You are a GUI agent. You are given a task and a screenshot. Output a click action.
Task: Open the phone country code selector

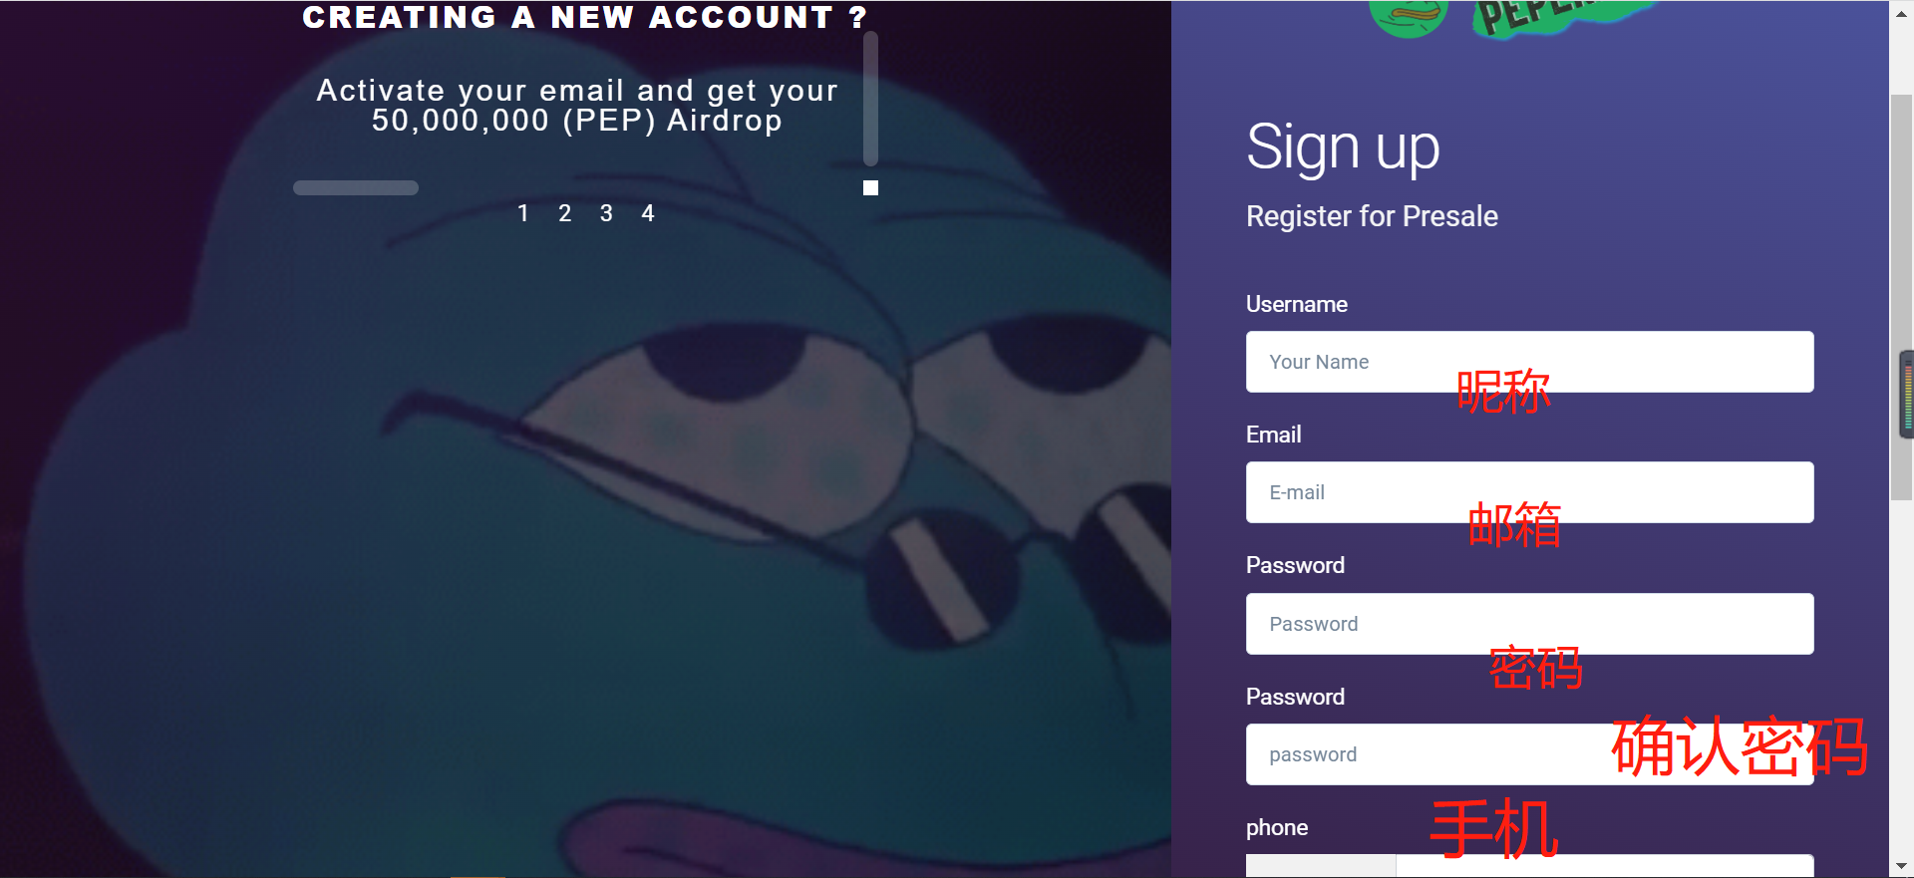(x=1321, y=866)
